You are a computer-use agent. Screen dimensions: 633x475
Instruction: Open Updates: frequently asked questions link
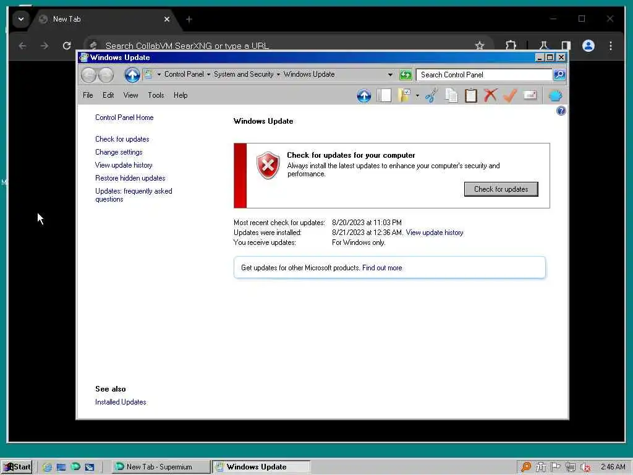pyautogui.click(x=134, y=195)
